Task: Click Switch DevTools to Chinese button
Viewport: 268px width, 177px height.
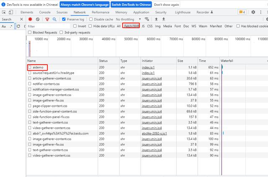Action: [131, 5]
